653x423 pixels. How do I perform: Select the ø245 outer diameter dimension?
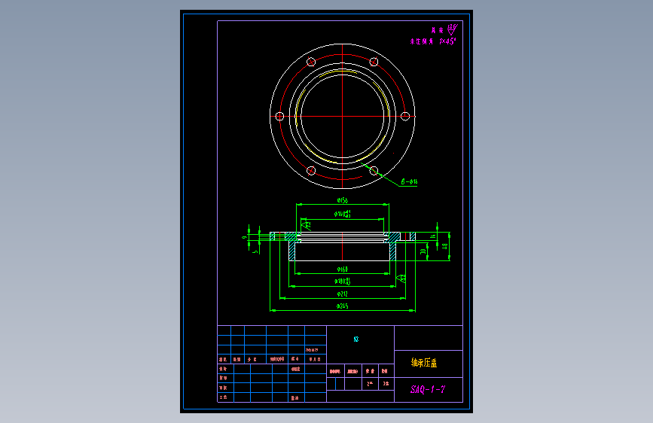pyautogui.click(x=343, y=306)
